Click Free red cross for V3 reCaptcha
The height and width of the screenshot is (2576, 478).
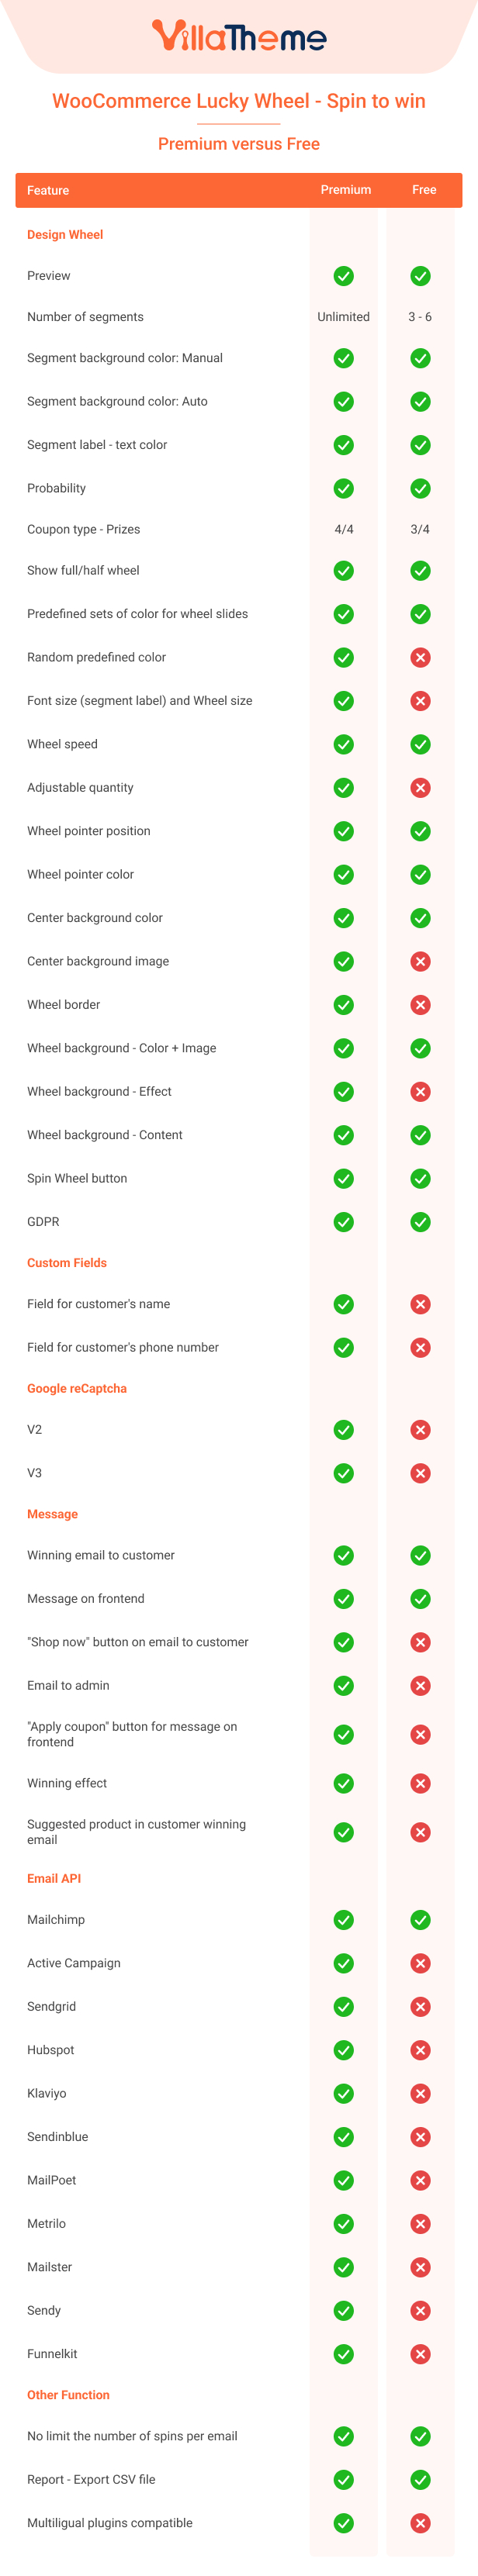(421, 1473)
